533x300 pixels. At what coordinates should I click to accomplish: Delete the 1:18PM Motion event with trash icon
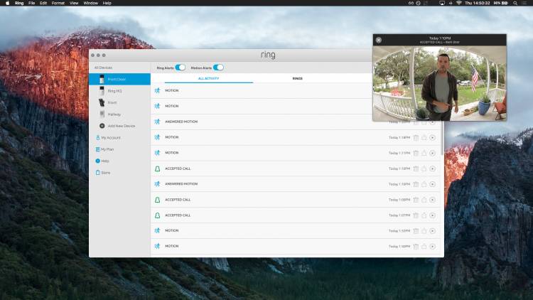(x=416, y=137)
